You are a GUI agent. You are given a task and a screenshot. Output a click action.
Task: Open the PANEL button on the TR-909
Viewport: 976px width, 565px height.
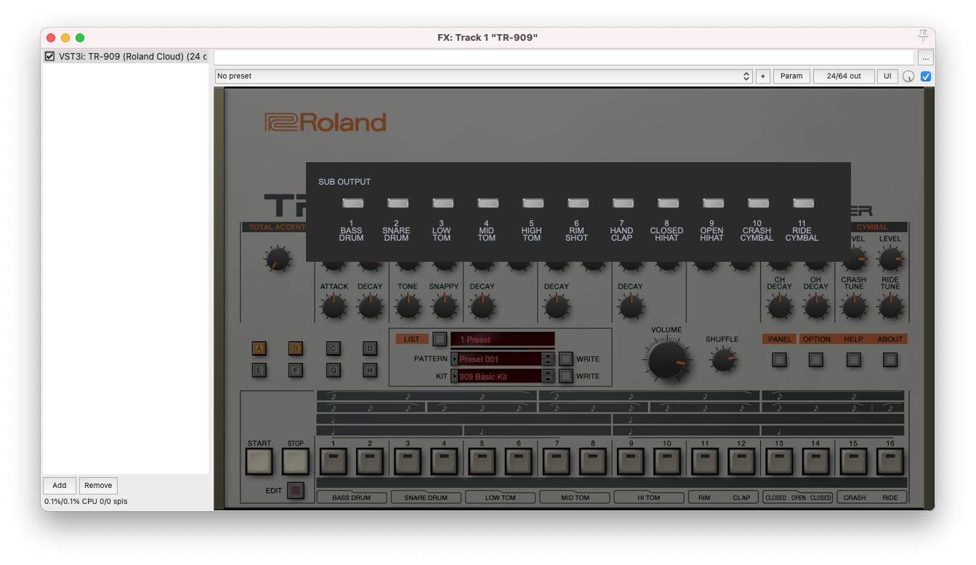[x=779, y=360]
